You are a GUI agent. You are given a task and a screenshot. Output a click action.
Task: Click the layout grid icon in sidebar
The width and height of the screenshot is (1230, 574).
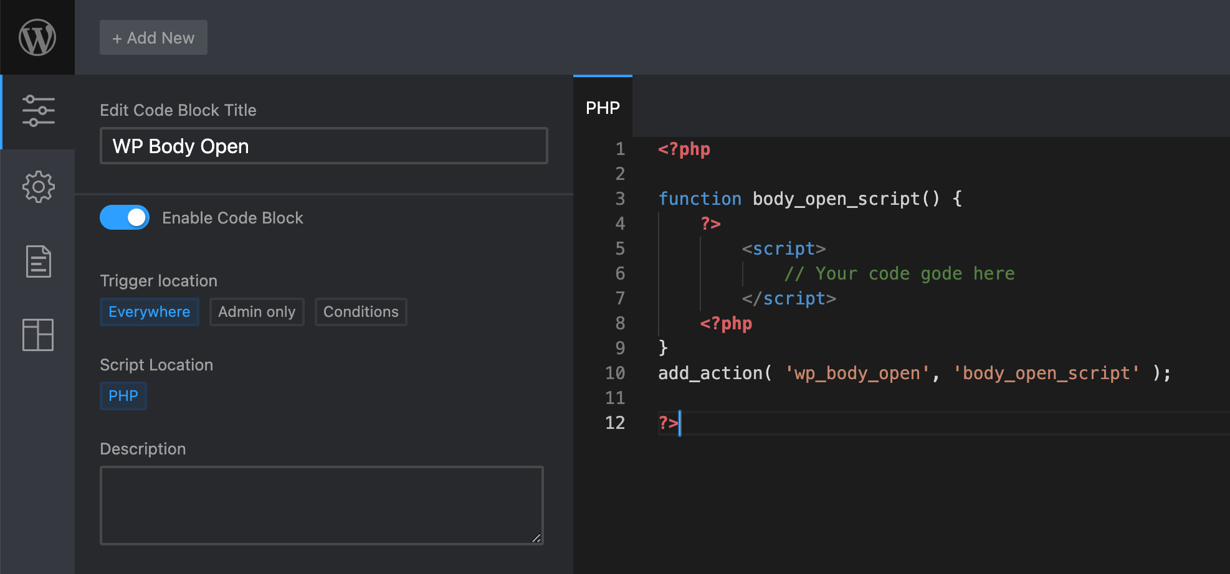(39, 336)
